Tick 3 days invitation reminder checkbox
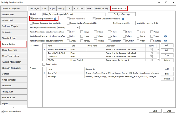 click(x=96, y=32)
